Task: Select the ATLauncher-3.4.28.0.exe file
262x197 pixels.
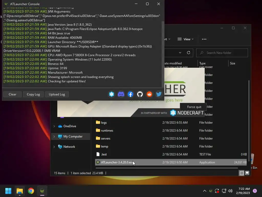Action: point(171,162)
